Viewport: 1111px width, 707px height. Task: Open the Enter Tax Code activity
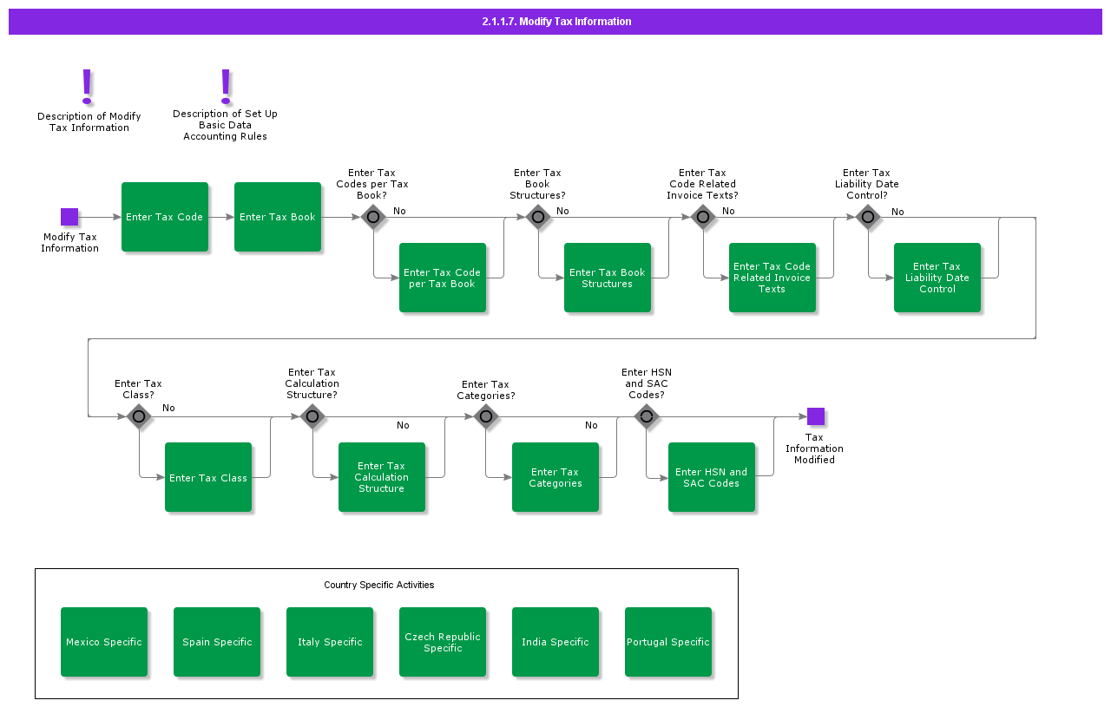pos(165,217)
